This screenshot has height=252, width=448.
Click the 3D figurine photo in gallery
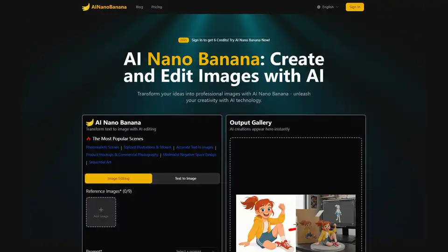coord(326,223)
